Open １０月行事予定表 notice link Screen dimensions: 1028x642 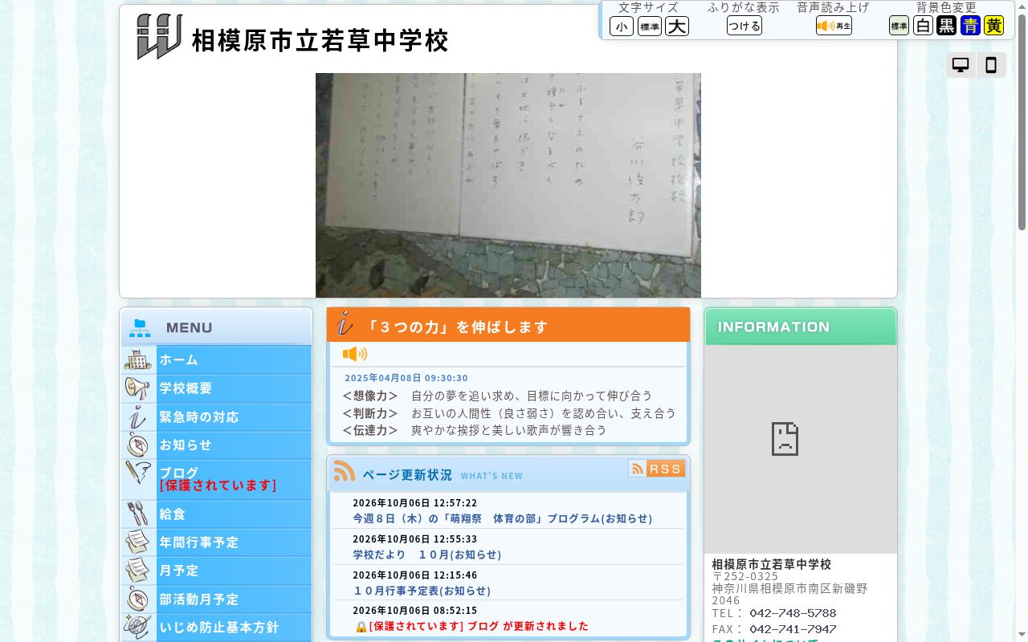[x=422, y=591]
